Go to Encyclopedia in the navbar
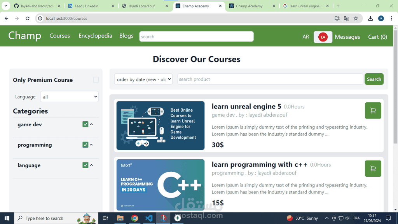This screenshot has height=224, width=398. [95, 36]
